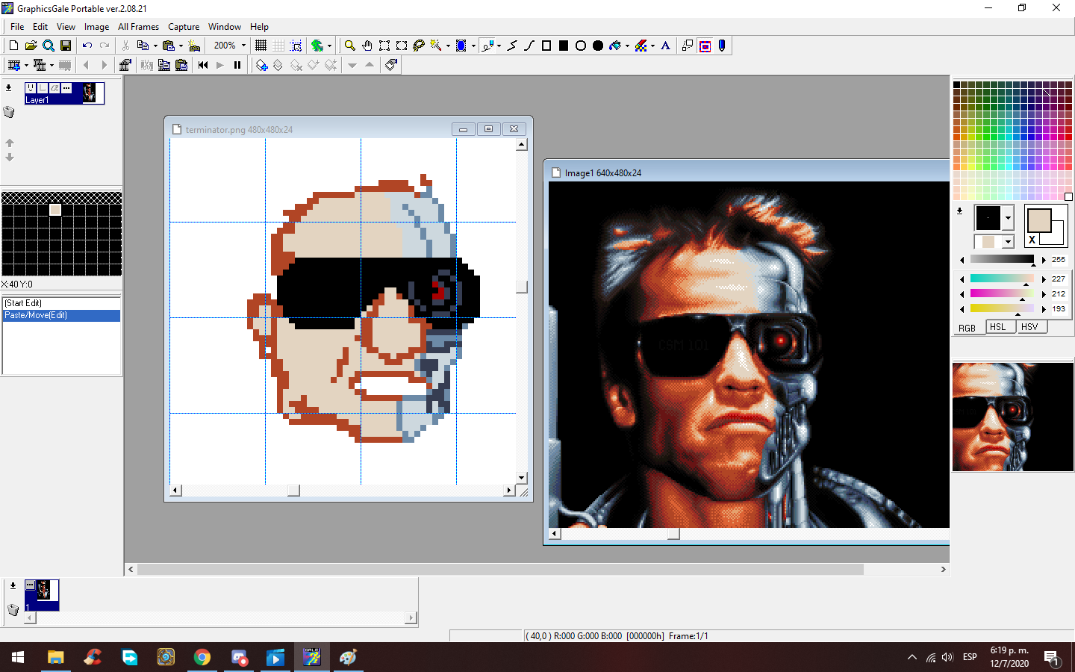Image resolution: width=1075 pixels, height=672 pixels.
Task: Select the curve drawing tool
Action: coord(529,46)
